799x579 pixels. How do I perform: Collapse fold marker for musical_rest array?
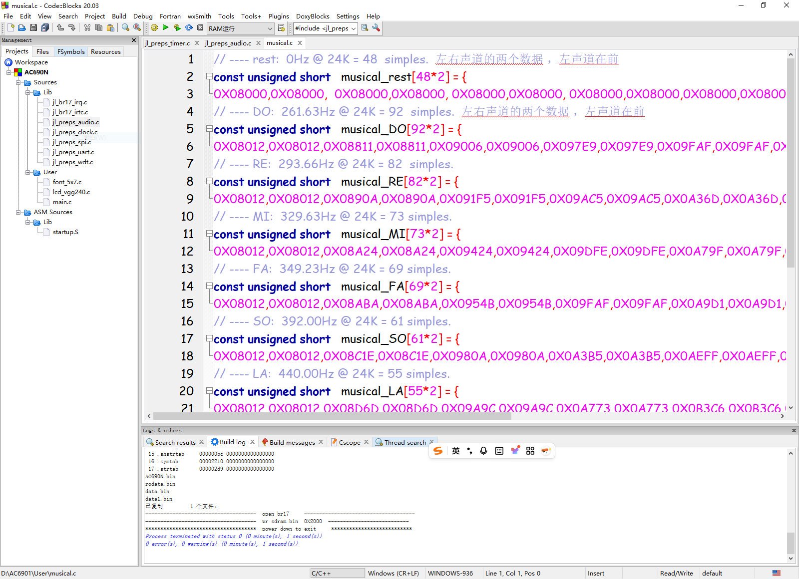209,77
